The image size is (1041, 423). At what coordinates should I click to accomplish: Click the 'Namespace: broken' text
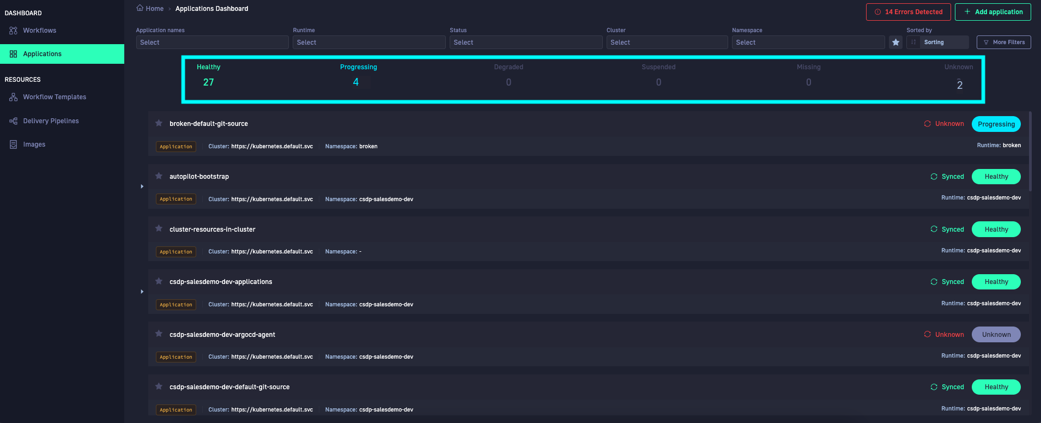[351, 147]
